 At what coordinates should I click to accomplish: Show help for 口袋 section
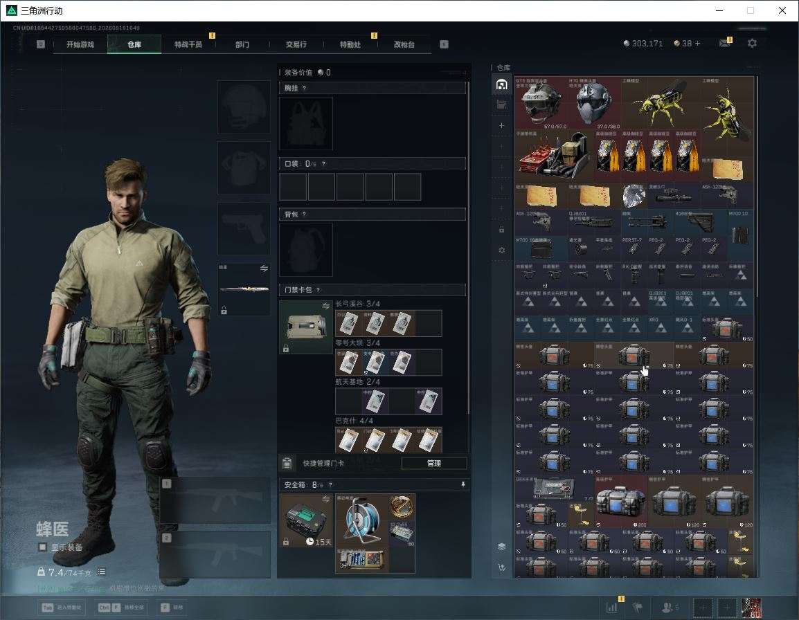coord(323,163)
